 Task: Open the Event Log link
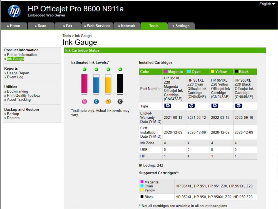pyautogui.click(x=15, y=77)
